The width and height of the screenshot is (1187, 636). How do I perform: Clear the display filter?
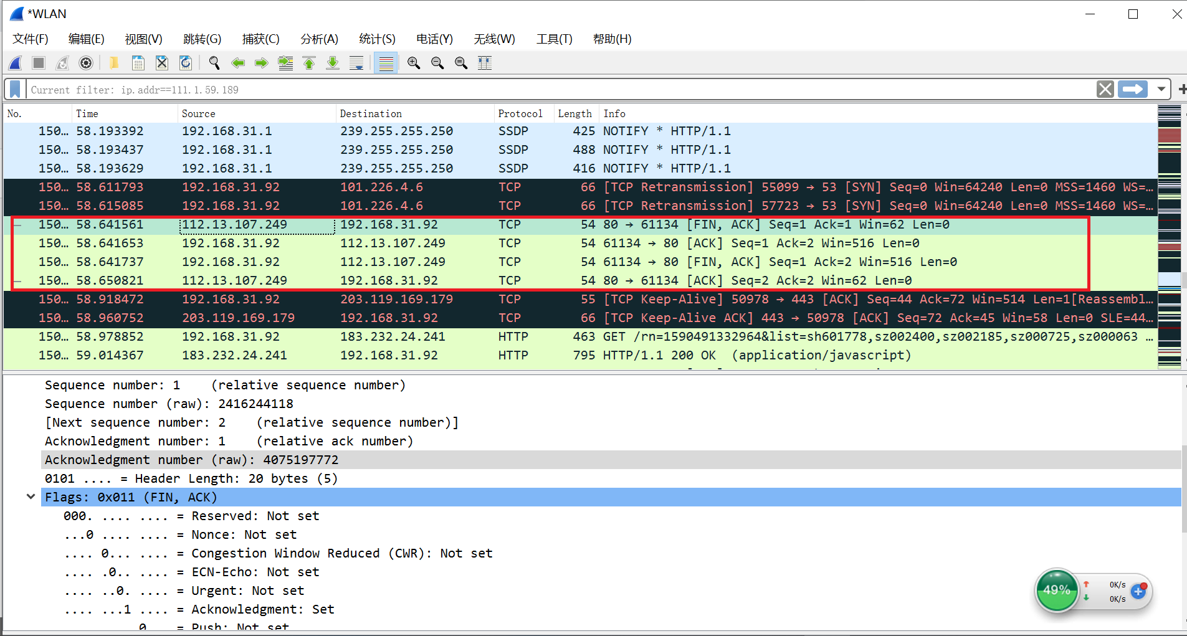(x=1106, y=89)
